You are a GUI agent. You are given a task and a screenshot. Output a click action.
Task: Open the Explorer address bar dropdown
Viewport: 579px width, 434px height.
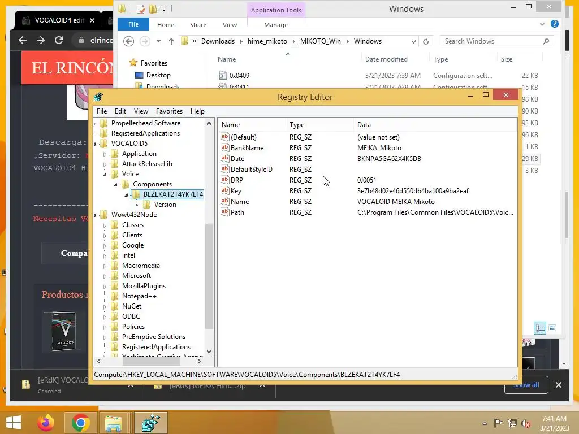click(x=413, y=41)
